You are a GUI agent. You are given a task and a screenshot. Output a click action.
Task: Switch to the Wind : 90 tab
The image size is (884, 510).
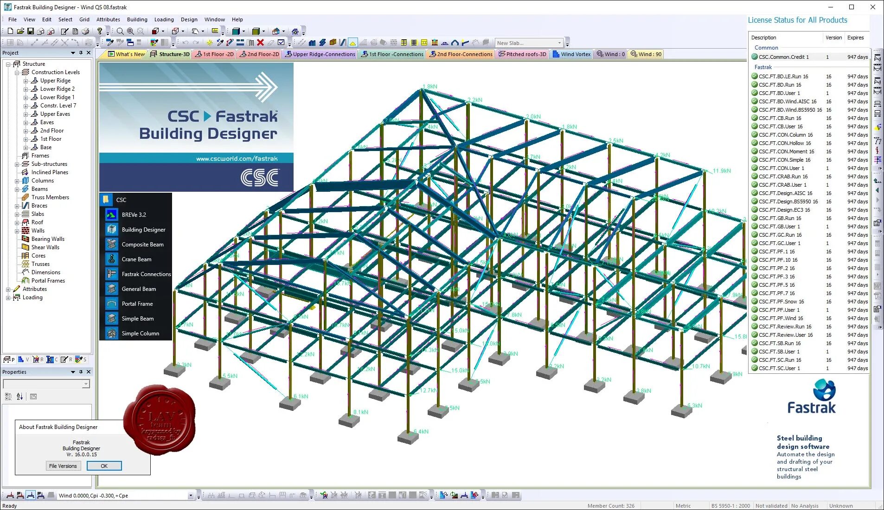point(646,54)
